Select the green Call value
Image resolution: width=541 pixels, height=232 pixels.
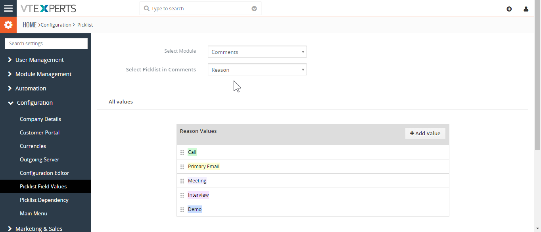pos(192,152)
